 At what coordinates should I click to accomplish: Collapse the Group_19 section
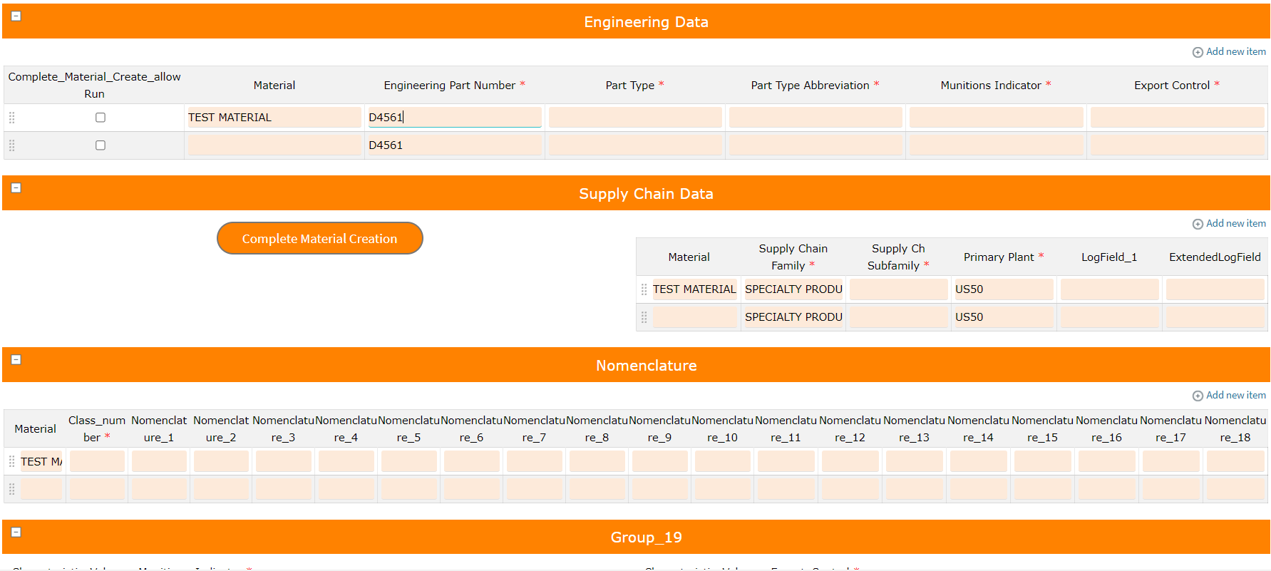pyautogui.click(x=16, y=532)
